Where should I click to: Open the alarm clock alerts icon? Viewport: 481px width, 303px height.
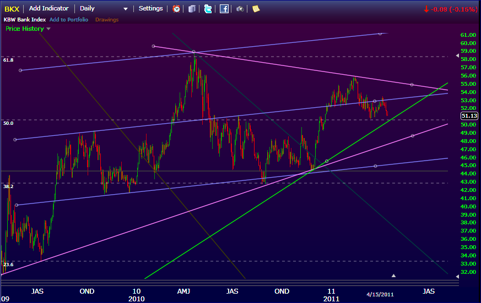(176, 9)
